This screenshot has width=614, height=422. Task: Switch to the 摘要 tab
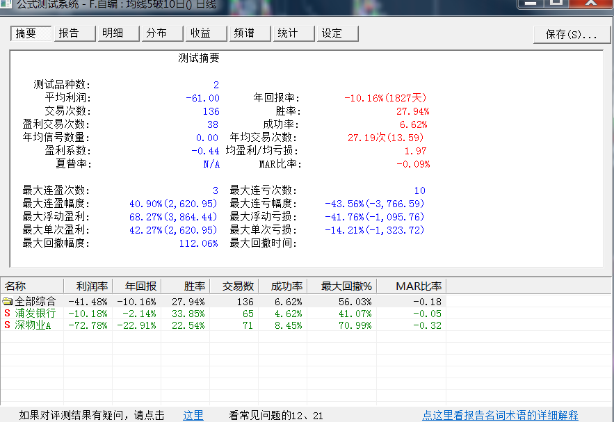pyautogui.click(x=31, y=33)
